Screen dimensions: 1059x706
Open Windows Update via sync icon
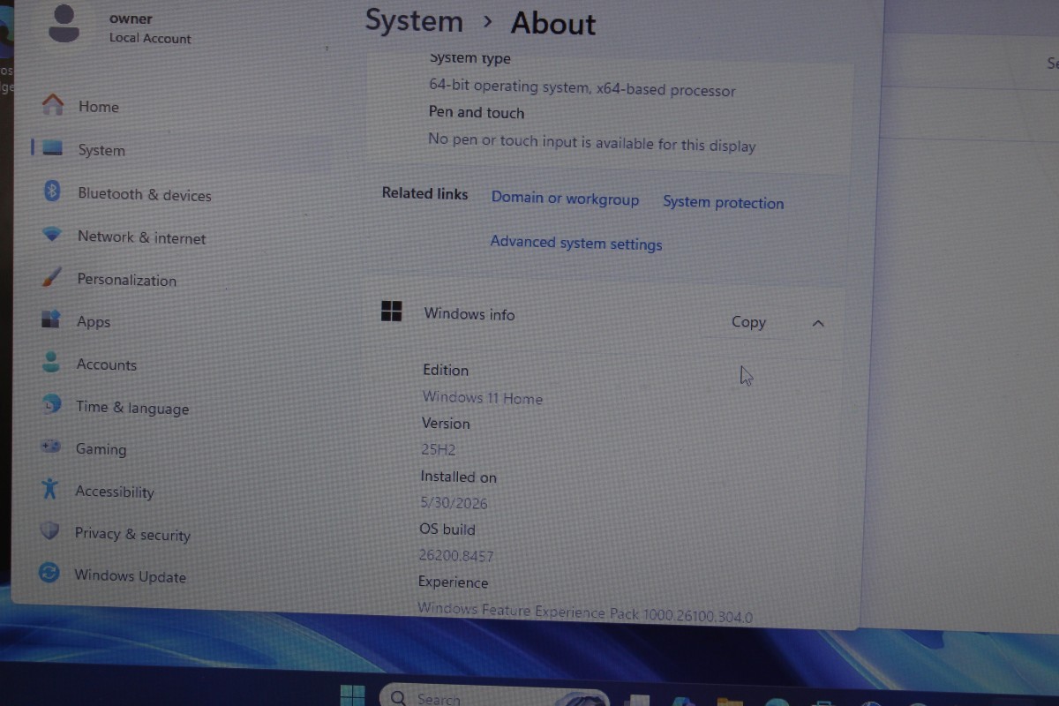pos(49,573)
